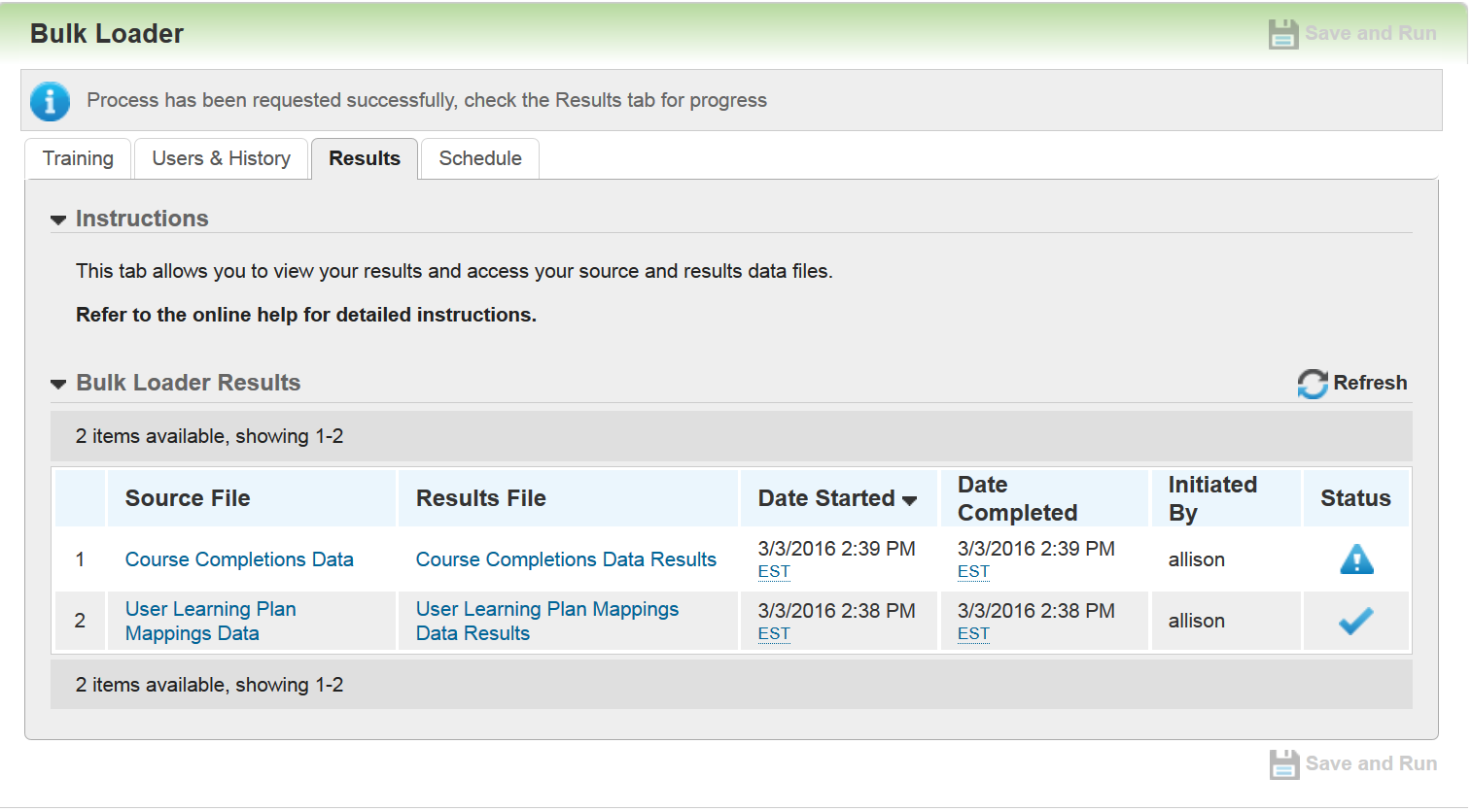Screen dimensions: 1472x812
Task: Click the warning status icon for Course Completions
Action: tap(1356, 558)
